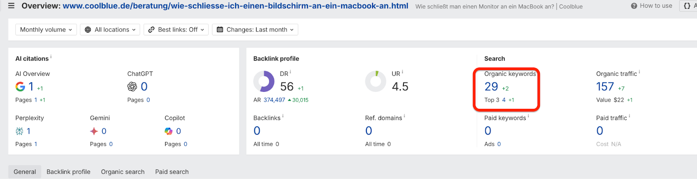The image size is (697, 179).
Task: Open the coolblue.de page URL link
Action: pos(235,6)
